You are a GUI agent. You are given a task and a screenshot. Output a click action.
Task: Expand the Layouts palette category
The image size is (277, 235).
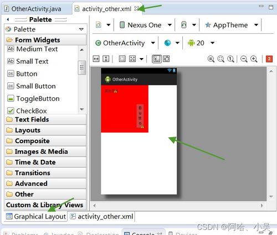45,130
